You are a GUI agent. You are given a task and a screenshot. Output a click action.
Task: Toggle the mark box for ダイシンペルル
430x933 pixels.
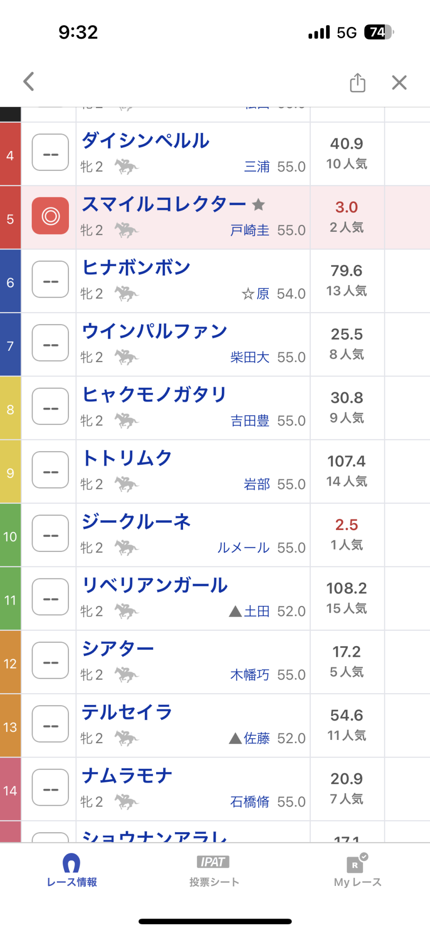pos(50,153)
